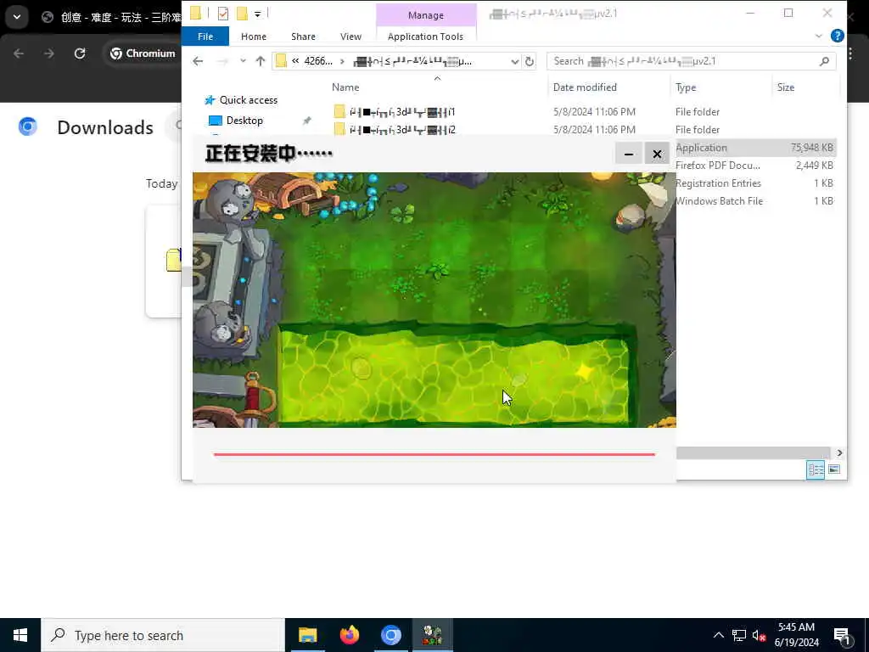Click the Explorer back arrow

pos(198,61)
